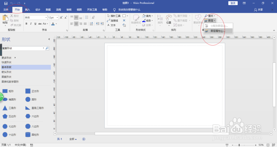The width and height of the screenshot is (277, 147).
Task: Align text right
Action: coord(81,24)
